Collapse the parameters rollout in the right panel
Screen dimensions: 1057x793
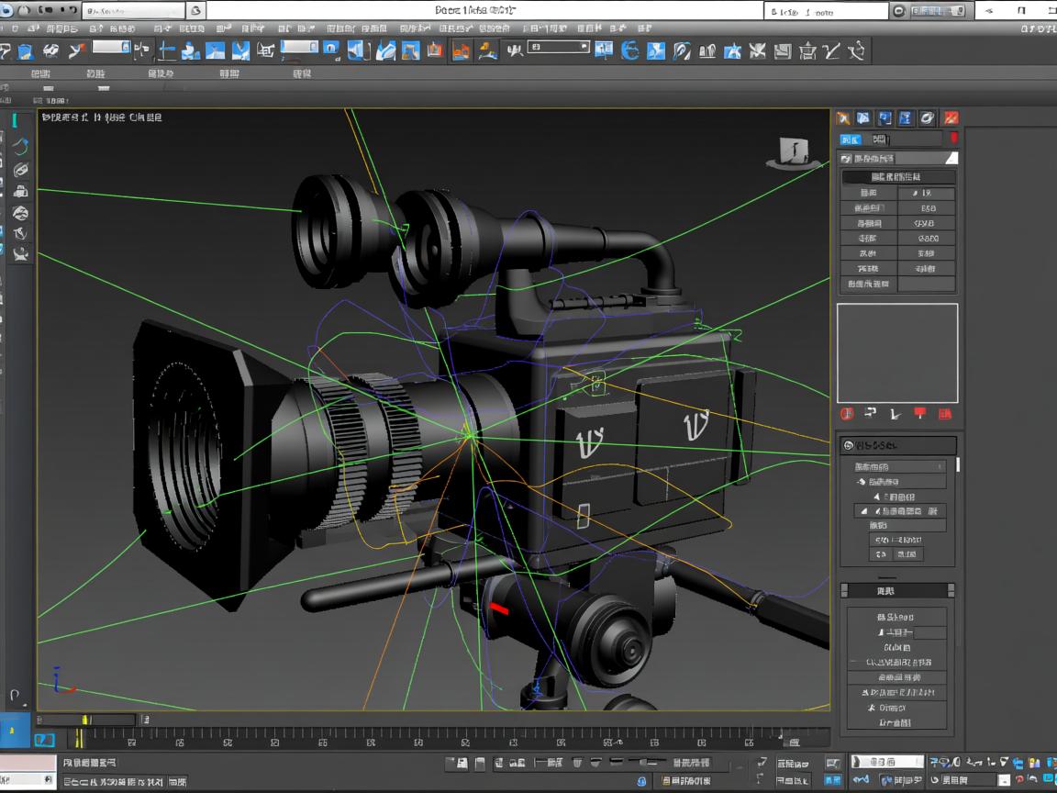(897, 445)
